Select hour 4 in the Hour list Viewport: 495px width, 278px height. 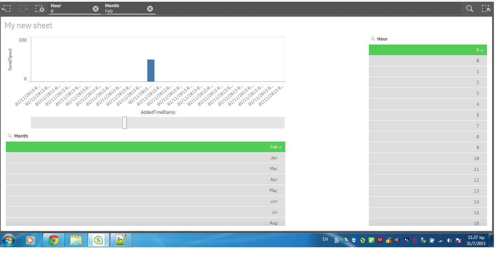[x=428, y=104]
